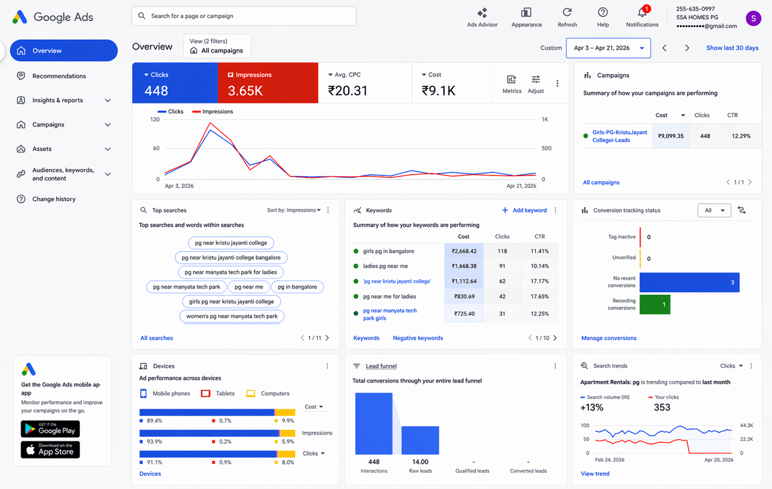Click View trend link
Image resolution: width=772 pixels, height=489 pixels.
595,474
